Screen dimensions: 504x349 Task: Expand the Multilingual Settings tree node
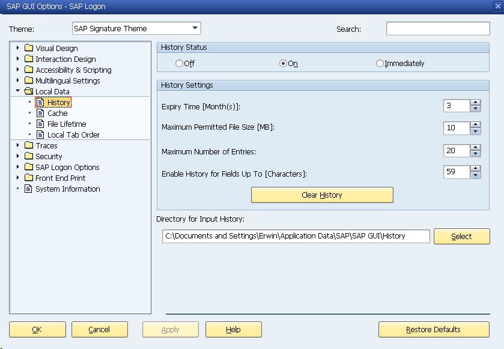pyautogui.click(x=17, y=80)
